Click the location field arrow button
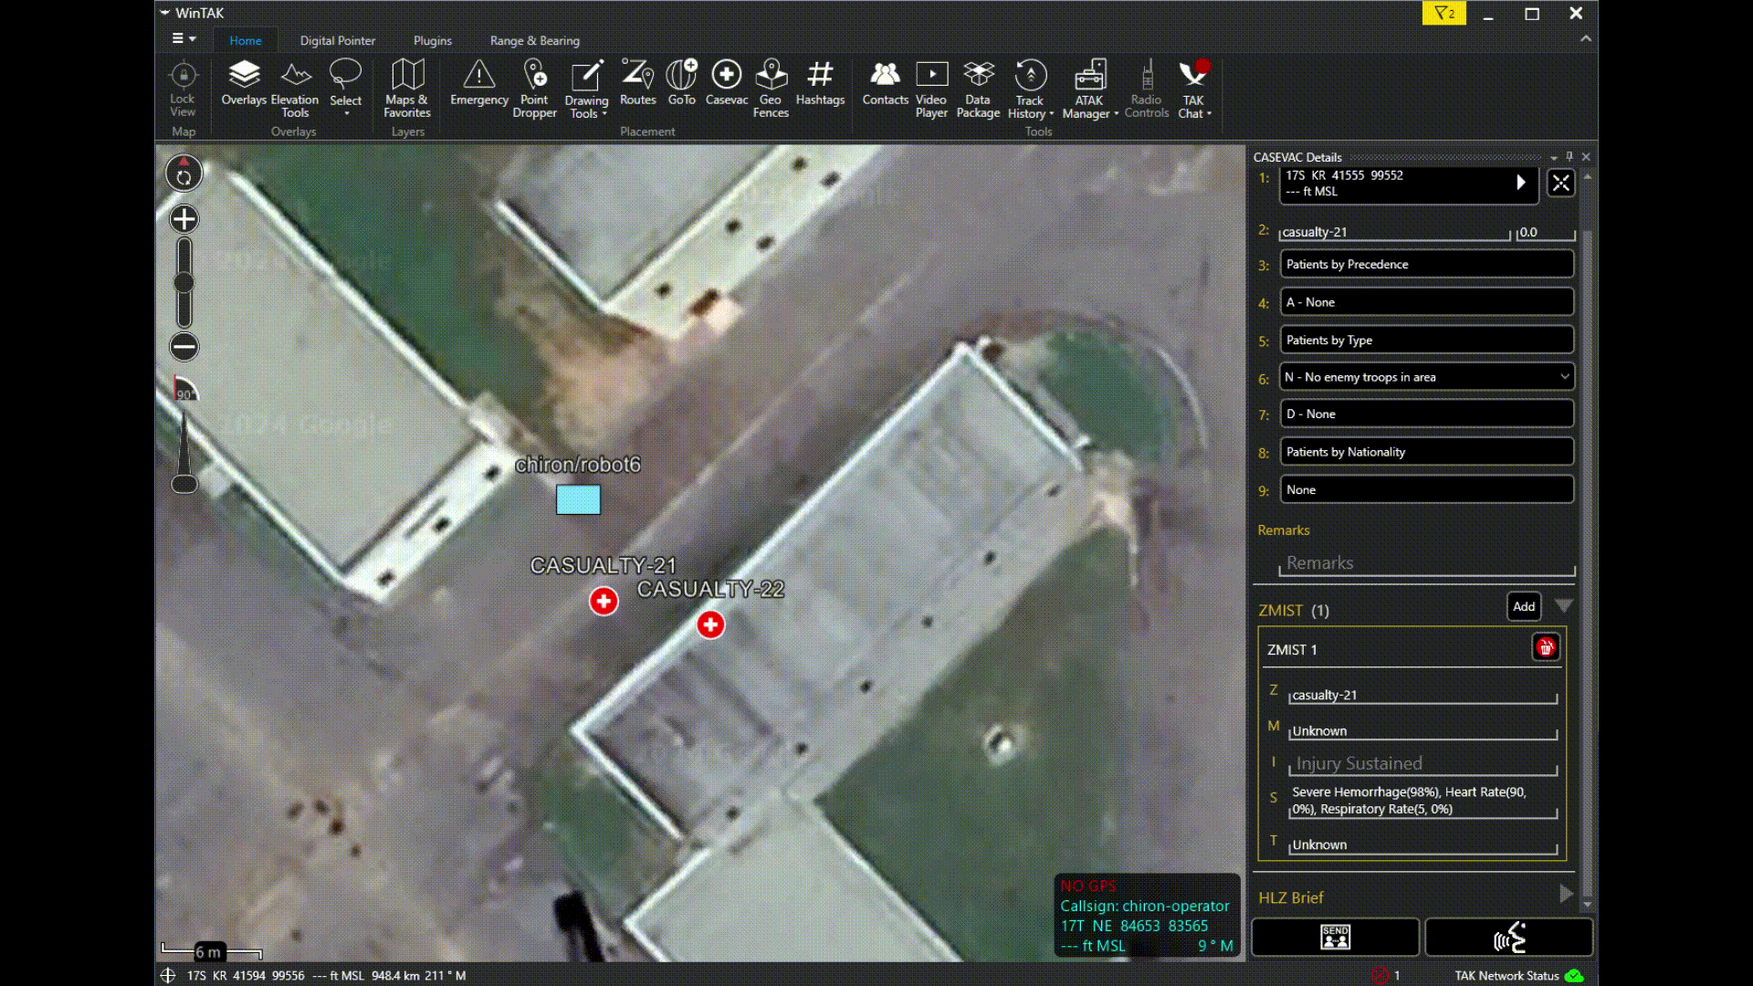 (1520, 183)
